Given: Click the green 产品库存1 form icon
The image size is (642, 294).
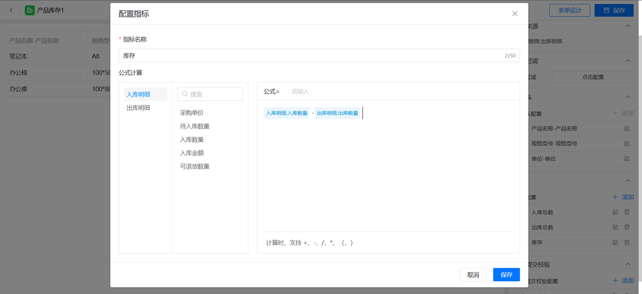Looking at the screenshot, I should [x=30, y=10].
